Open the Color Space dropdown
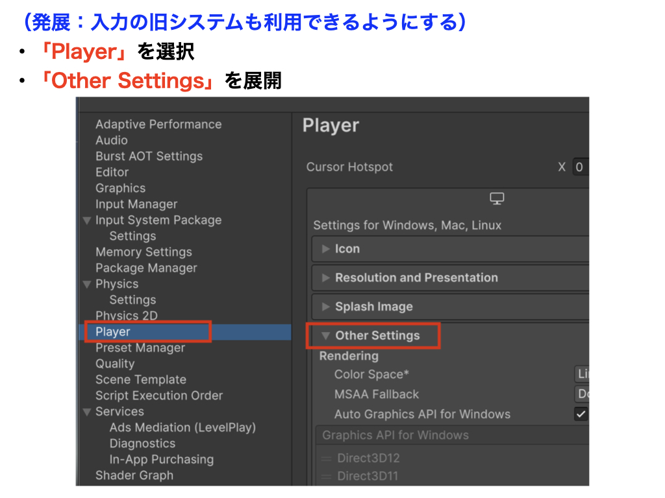 coord(582,374)
